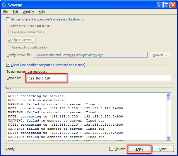The width and height of the screenshot is (178, 156).
Task: Uncheck the Client checkbox
Action: (8, 65)
